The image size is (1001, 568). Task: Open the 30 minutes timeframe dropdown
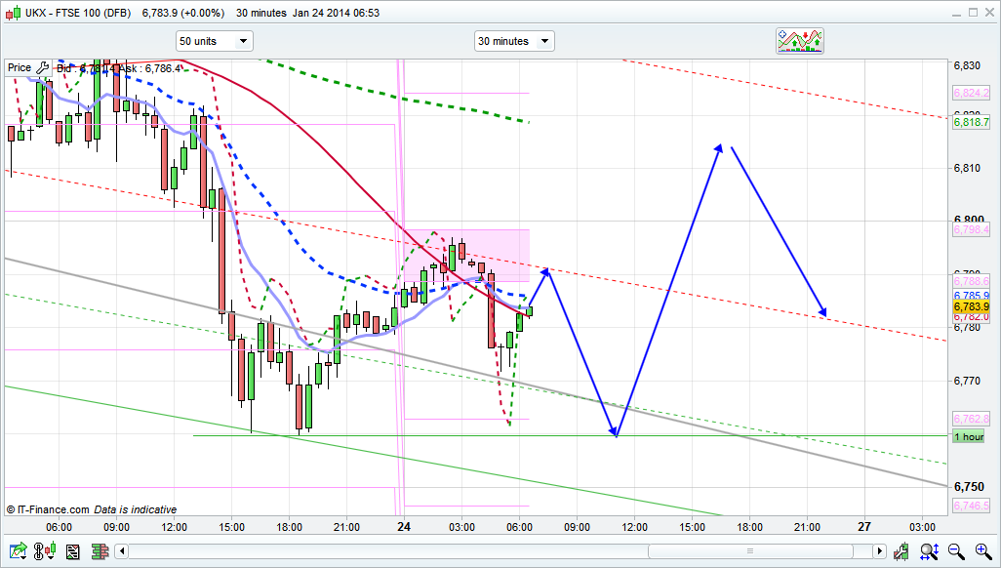514,41
